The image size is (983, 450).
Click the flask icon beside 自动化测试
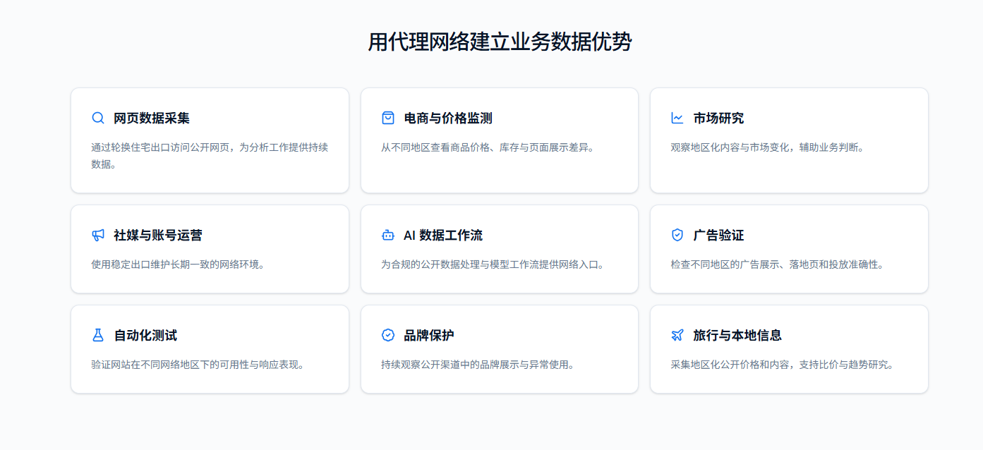(x=98, y=335)
